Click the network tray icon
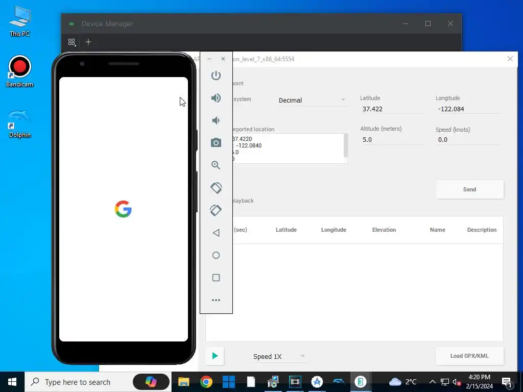The height and width of the screenshot is (392, 523). 445,382
